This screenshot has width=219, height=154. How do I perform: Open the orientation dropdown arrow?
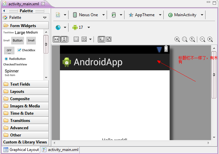[x=121, y=15]
